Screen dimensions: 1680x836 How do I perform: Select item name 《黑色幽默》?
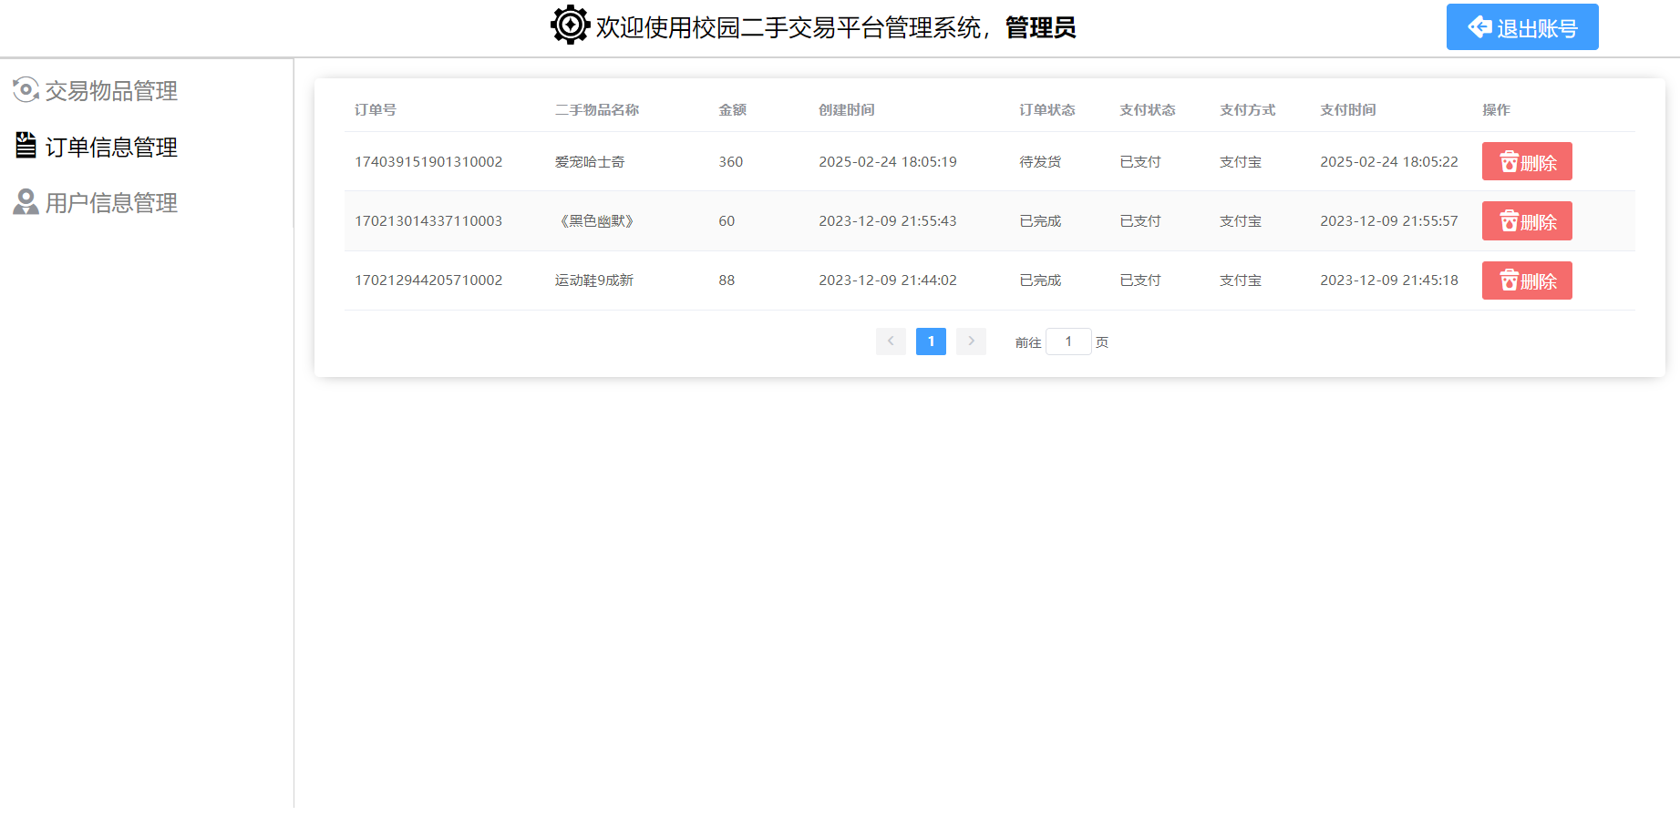coord(597,220)
